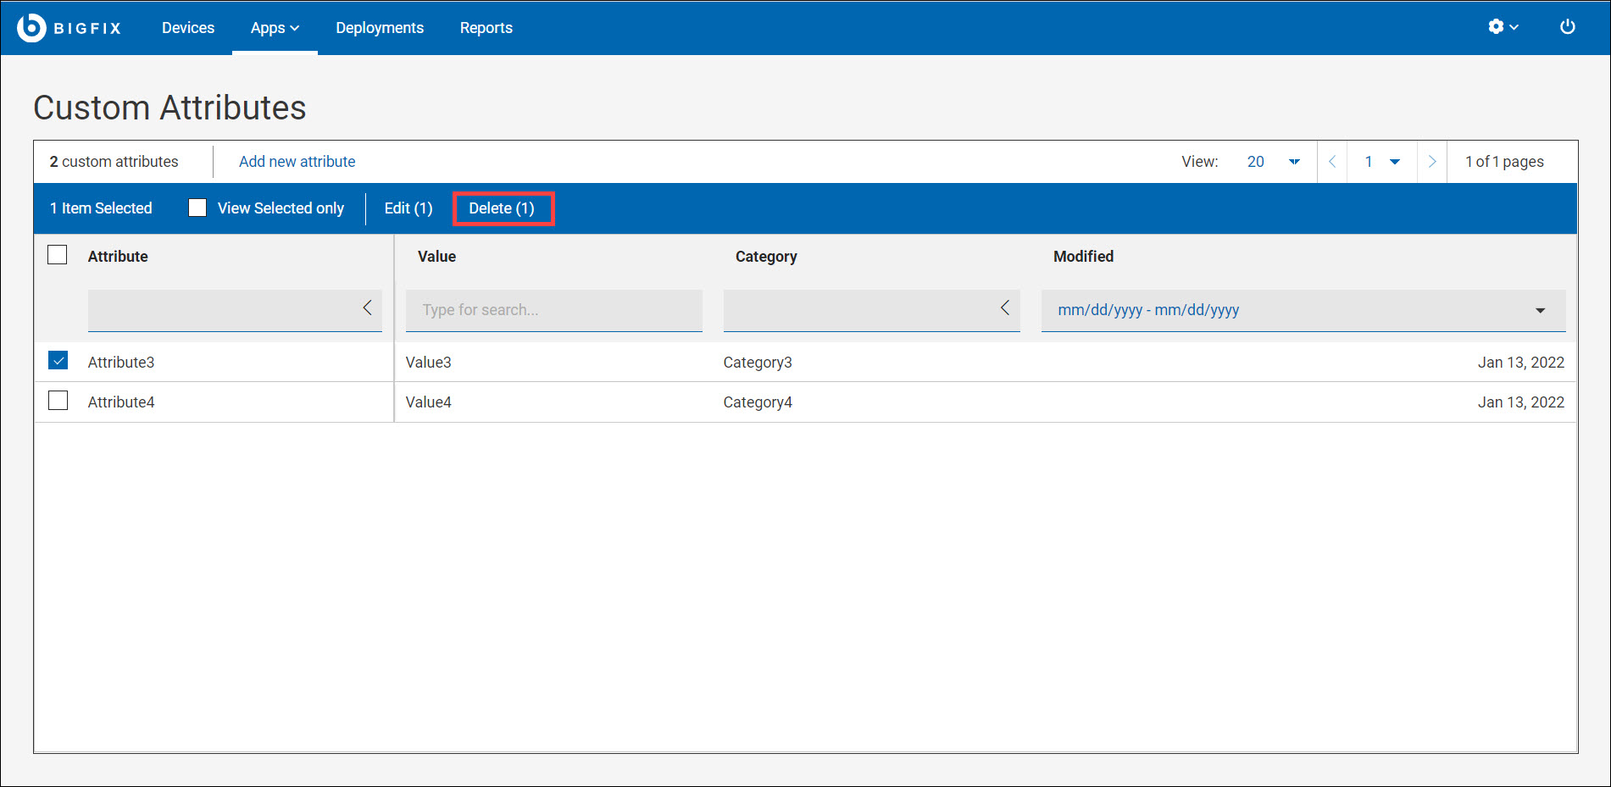
Task: Open the Devices page
Action: pos(188,28)
